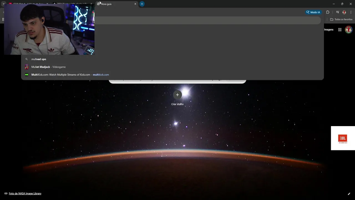Click the Mullet Madjack game thumbnail icon
This screenshot has height=200, width=355.
27,67
